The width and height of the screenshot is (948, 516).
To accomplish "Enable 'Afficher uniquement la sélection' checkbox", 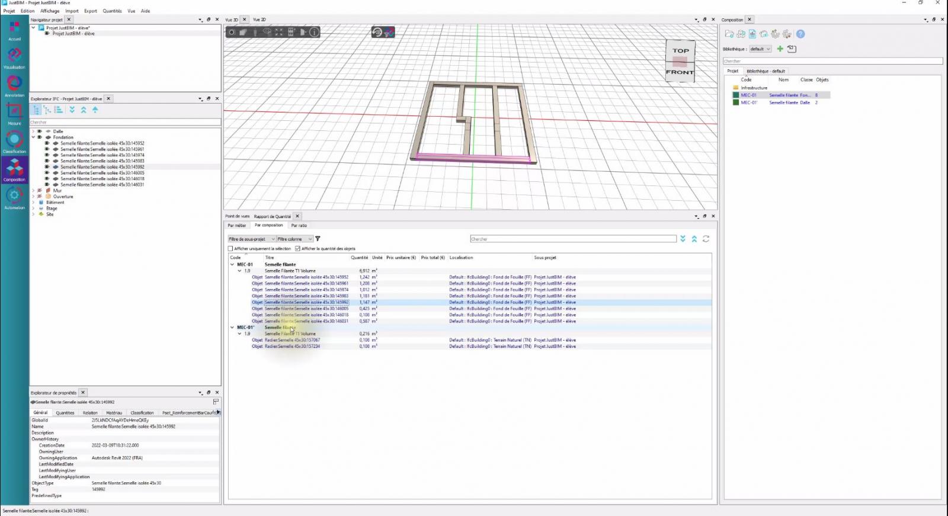I will pyautogui.click(x=230, y=249).
